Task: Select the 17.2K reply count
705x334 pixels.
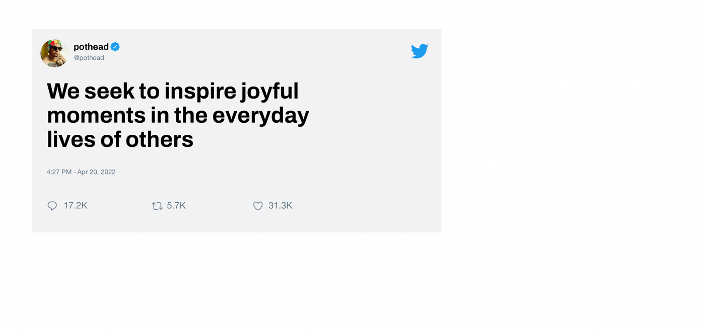Action: coord(76,205)
